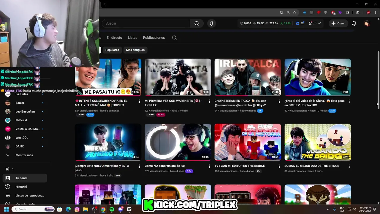380x214 pixels.
Task: Open options for INTENTÉ CONSEGUIR NOVIA video
Action: click(139, 101)
